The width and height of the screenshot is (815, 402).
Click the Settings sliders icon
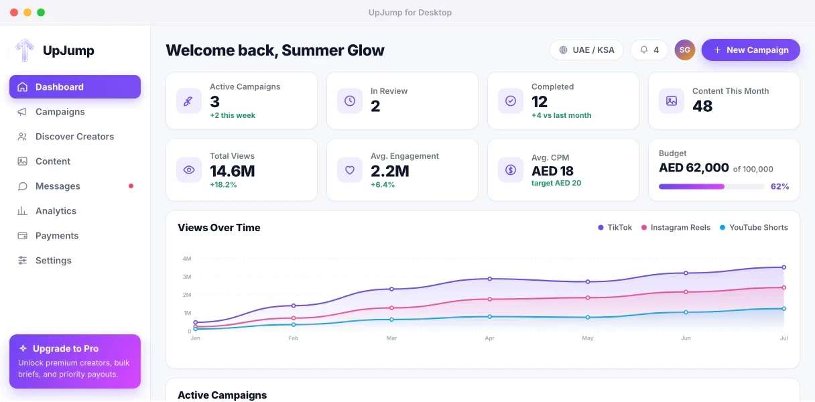(x=22, y=261)
